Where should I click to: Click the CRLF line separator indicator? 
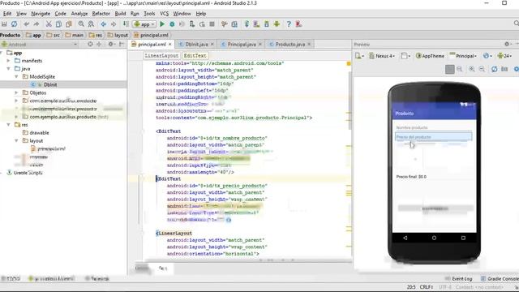tap(427, 287)
